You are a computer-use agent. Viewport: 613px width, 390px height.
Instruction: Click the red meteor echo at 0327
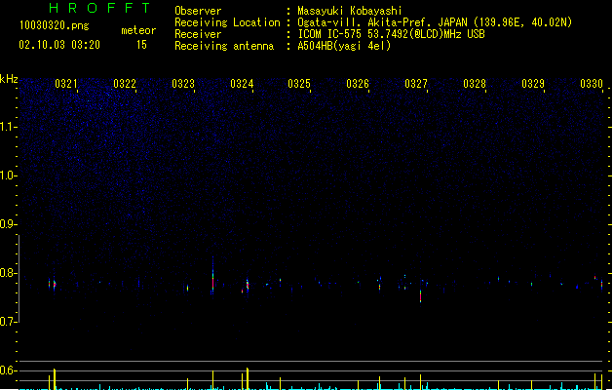tap(421, 296)
